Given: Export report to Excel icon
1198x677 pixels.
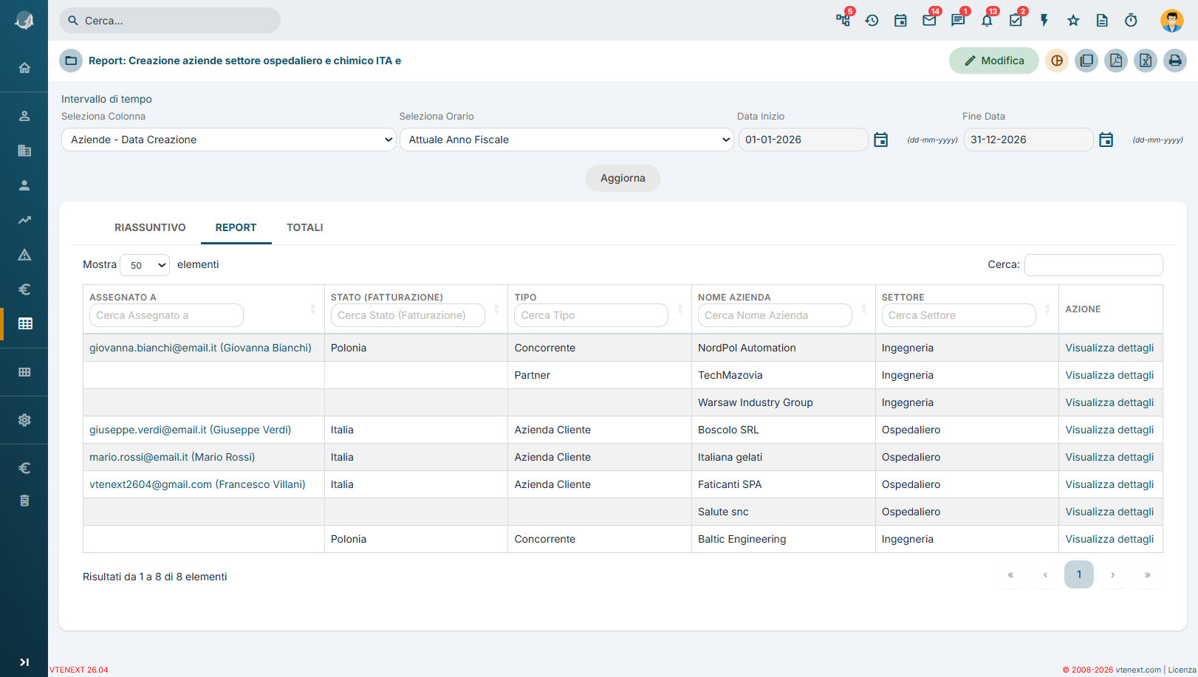Looking at the screenshot, I should point(1146,61).
